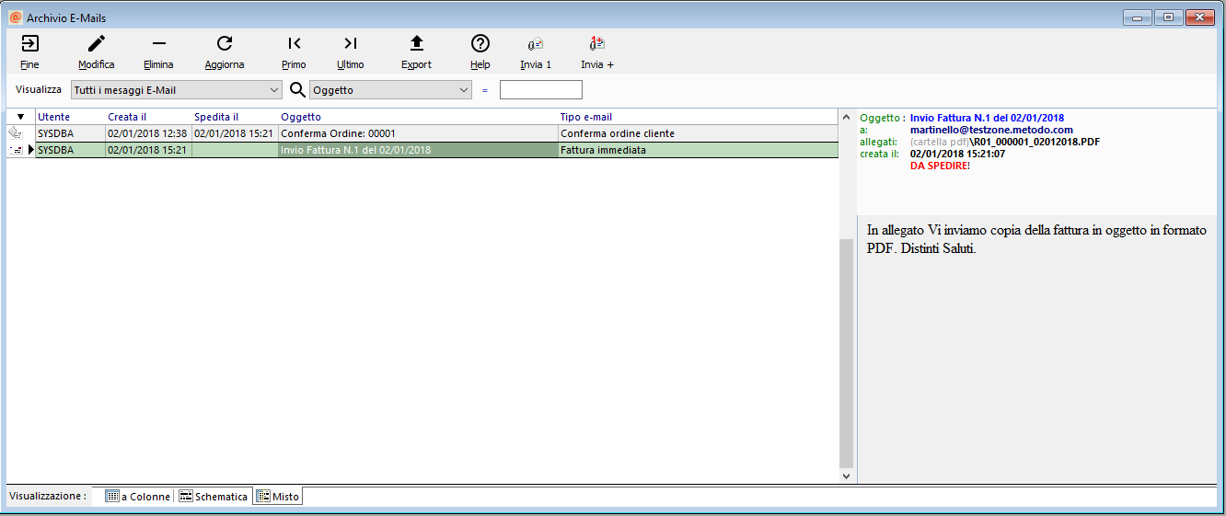Select the Misto view tab
Image resolution: width=1226 pixels, height=516 pixels.
pyautogui.click(x=278, y=497)
